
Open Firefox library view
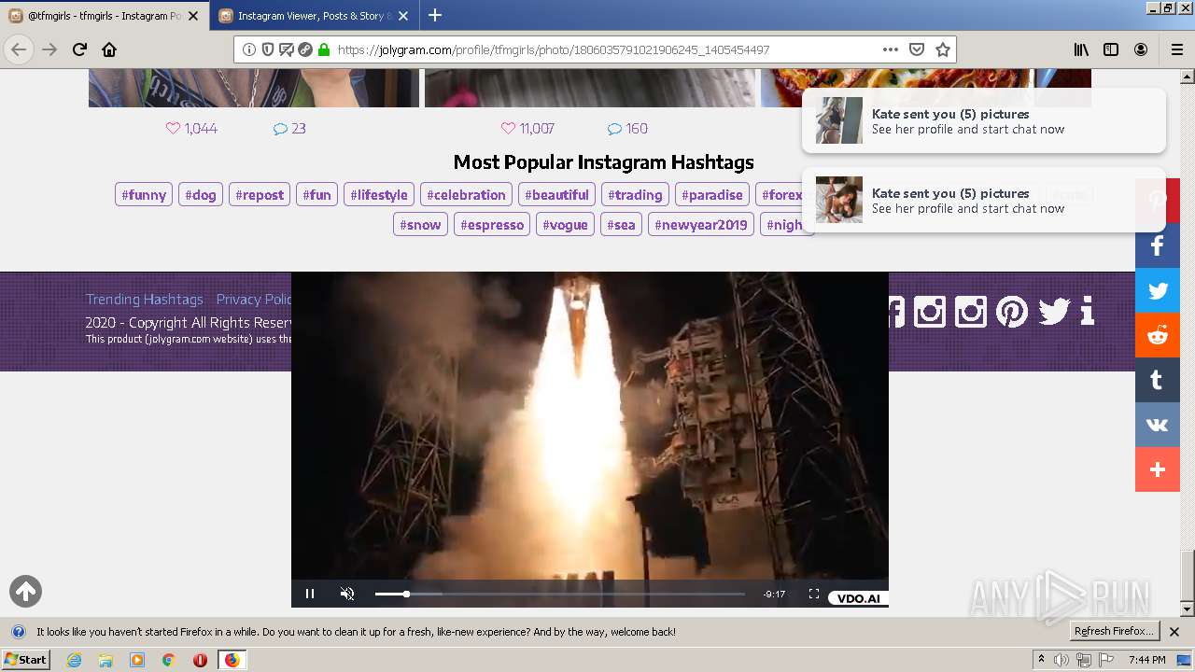pyautogui.click(x=1081, y=49)
